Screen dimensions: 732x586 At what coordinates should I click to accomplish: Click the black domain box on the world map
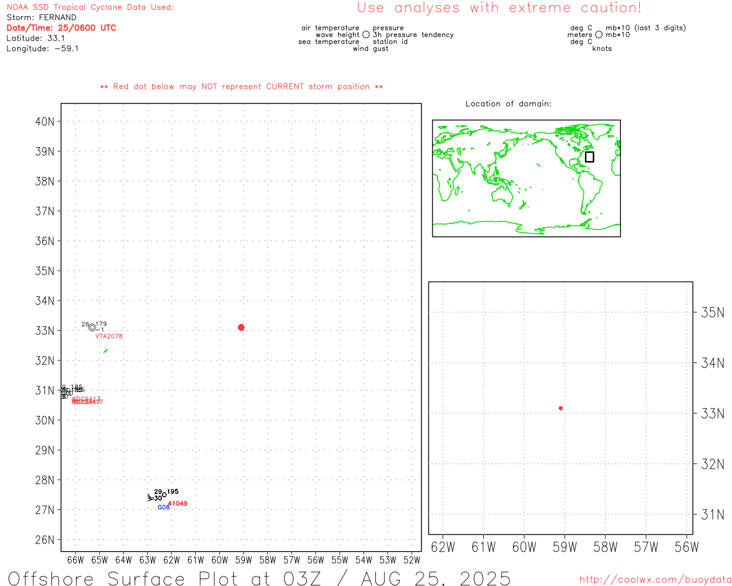point(590,157)
